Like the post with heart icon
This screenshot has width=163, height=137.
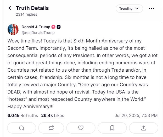81,128
